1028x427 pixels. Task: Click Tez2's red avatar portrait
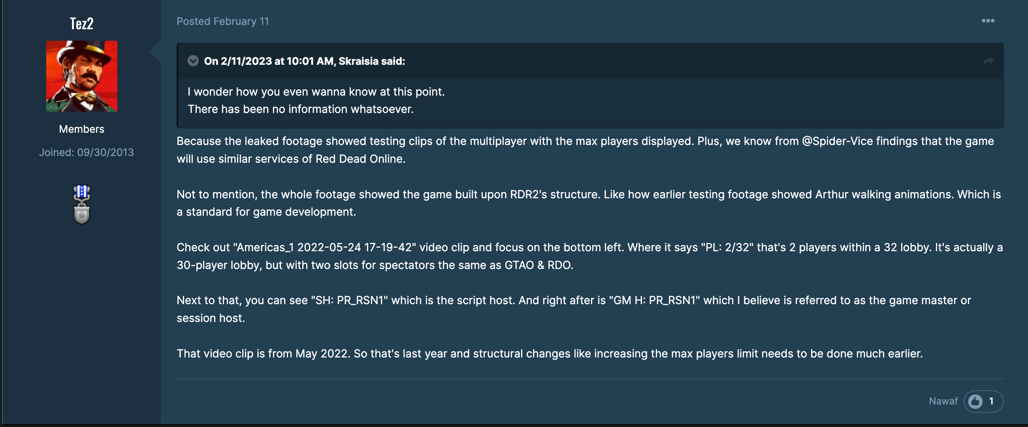click(81, 76)
